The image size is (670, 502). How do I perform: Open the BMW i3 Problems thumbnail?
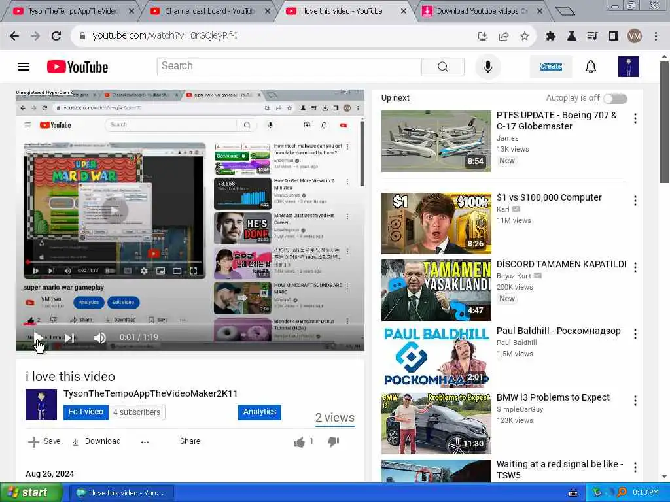436,424
